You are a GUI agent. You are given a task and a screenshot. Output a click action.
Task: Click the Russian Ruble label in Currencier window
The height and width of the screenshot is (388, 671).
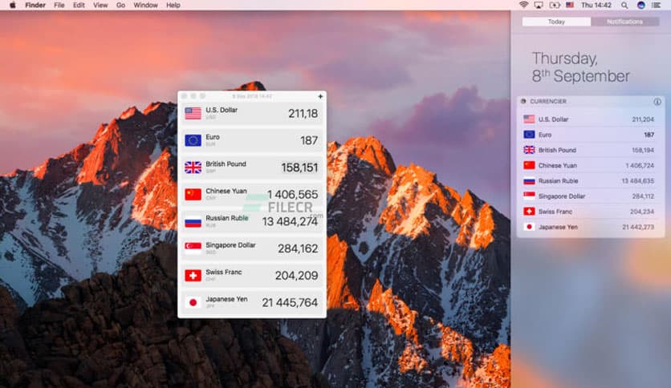227,218
